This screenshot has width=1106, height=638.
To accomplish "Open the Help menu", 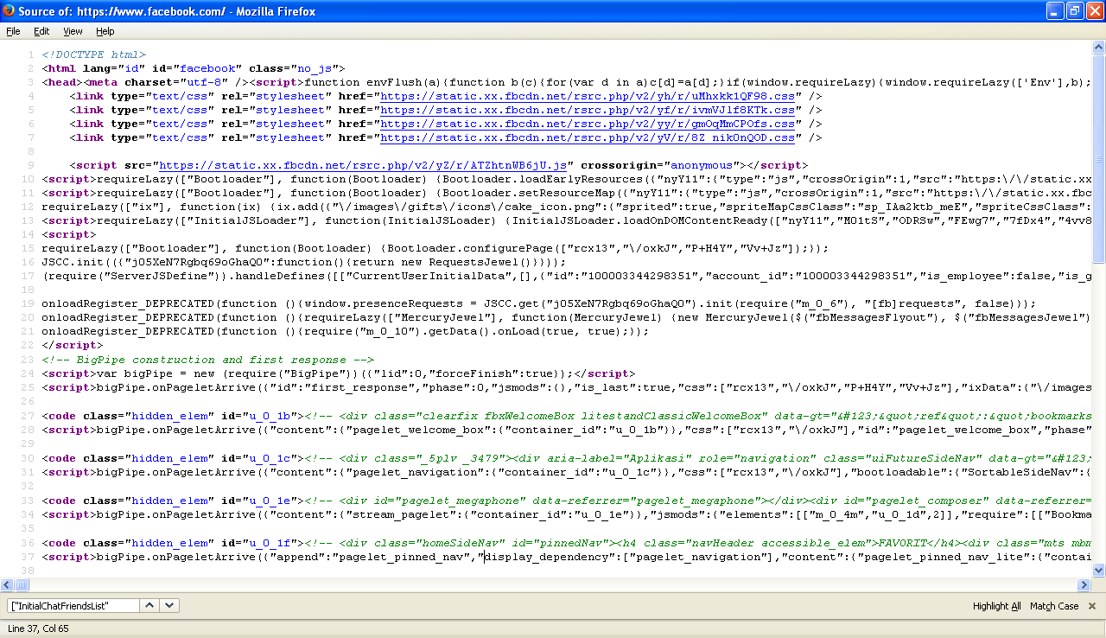I will [x=105, y=31].
